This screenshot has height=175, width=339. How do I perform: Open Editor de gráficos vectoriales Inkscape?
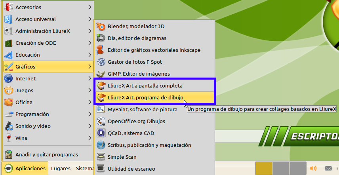coord(155,50)
